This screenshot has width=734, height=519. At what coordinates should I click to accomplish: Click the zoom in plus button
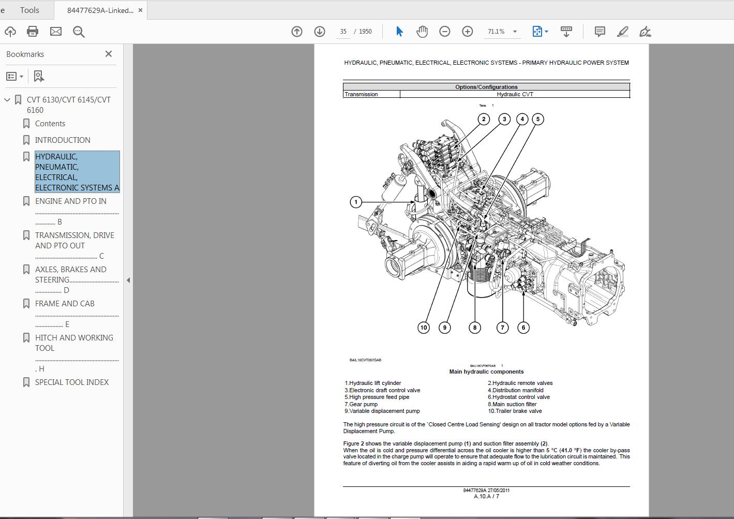tap(468, 32)
